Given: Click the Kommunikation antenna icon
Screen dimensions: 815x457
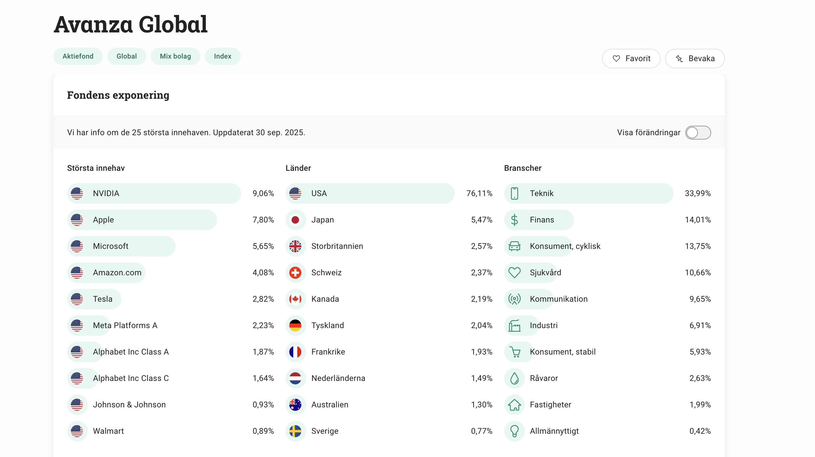Looking at the screenshot, I should point(515,299).
